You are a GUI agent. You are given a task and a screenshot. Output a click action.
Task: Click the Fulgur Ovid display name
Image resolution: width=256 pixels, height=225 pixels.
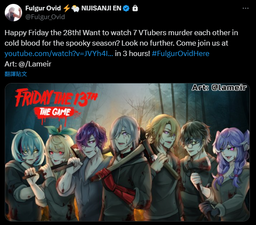point(43,8)
